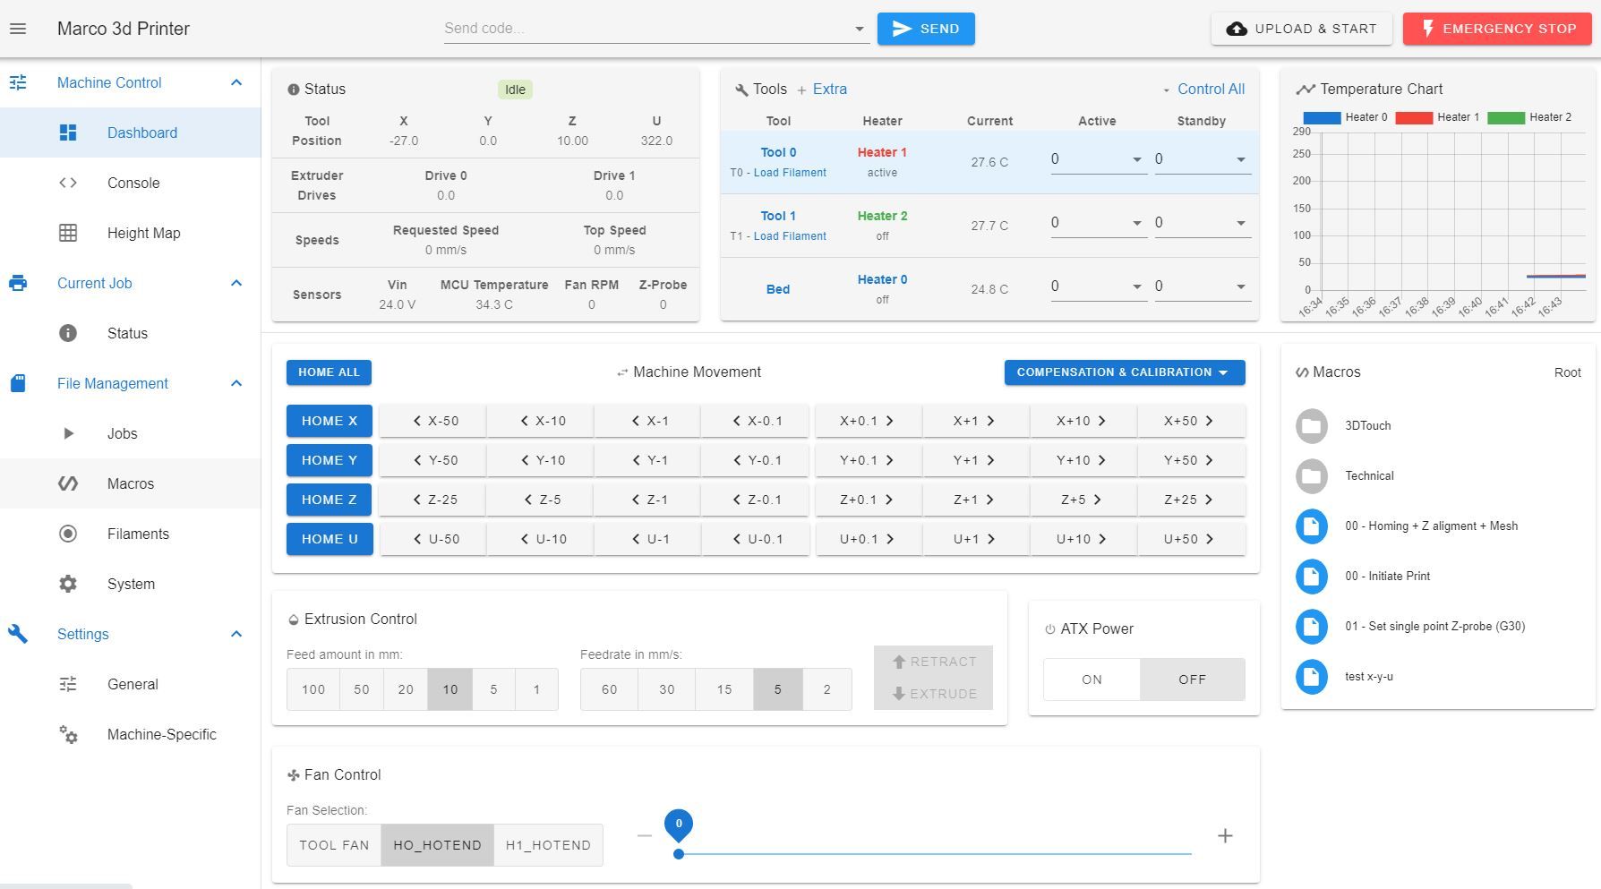
Task: Click file icon for test x-y-u macro
Action: tap(1312, 677)
